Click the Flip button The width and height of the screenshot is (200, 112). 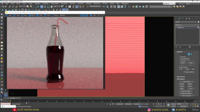[x=191, y=89]
